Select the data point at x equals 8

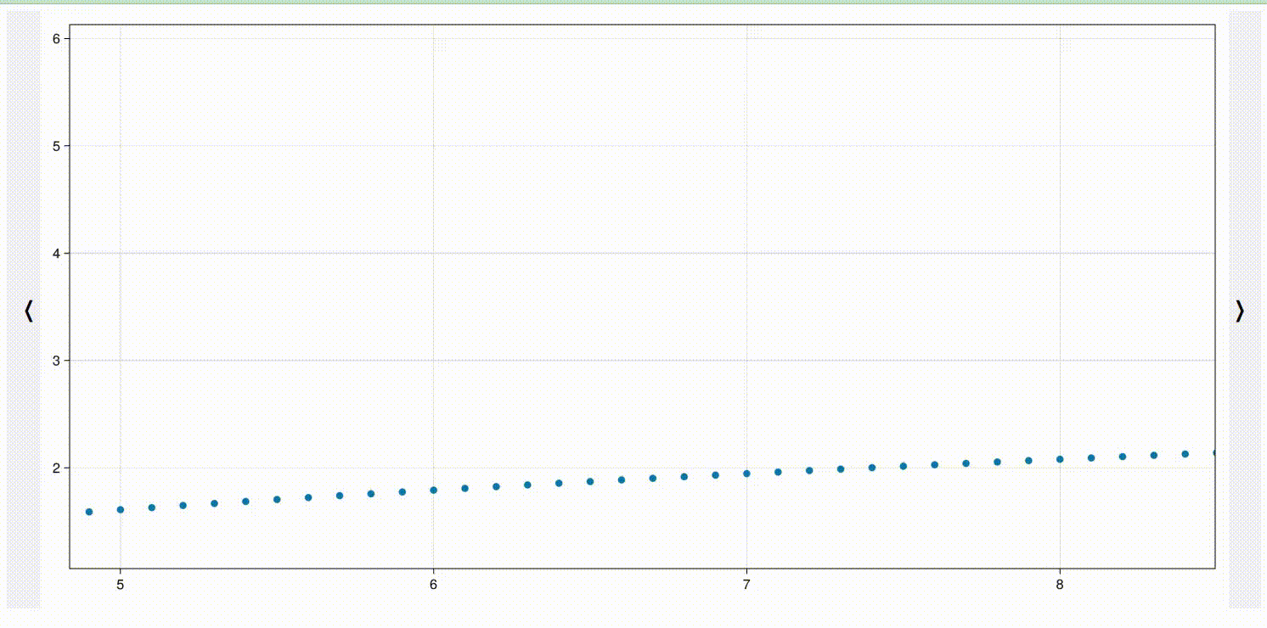(x=1060, y=459)
